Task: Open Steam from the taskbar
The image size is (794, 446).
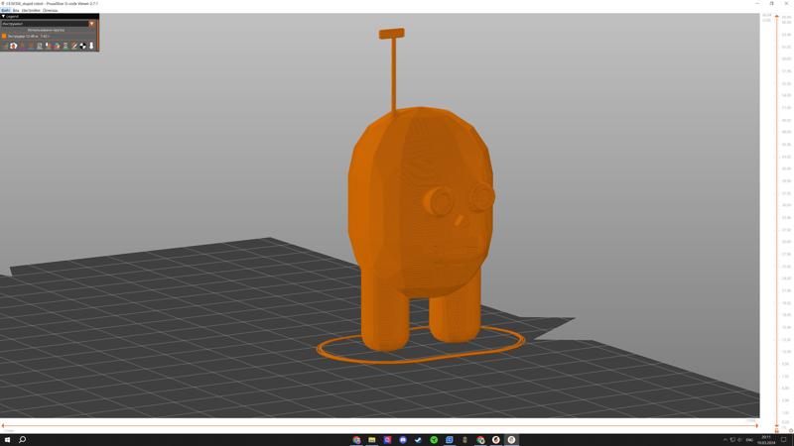Action: (418, 440)
